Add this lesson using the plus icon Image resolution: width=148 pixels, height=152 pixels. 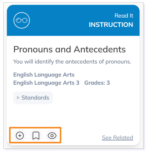[20, 136]
